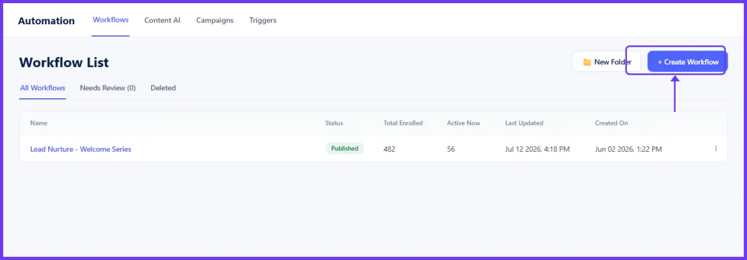Click the Automation title in header
This screenshot has width=747, height=260.
pyautogui.click(x=46, y=21)
